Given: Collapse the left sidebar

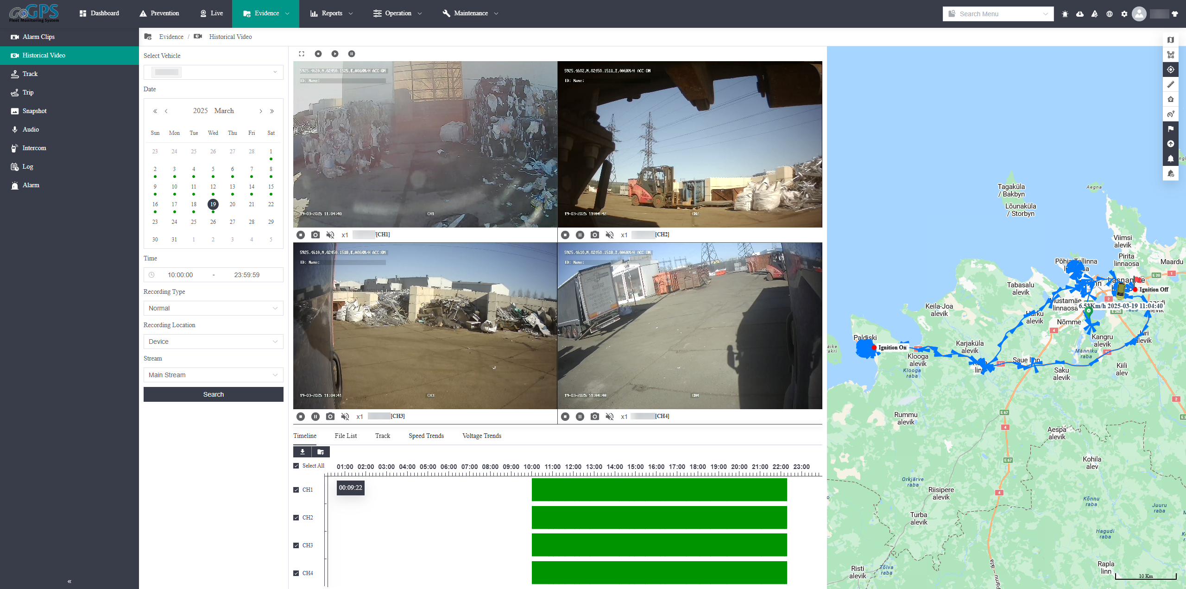Looking at the screenshot, I should pos(69,581).
